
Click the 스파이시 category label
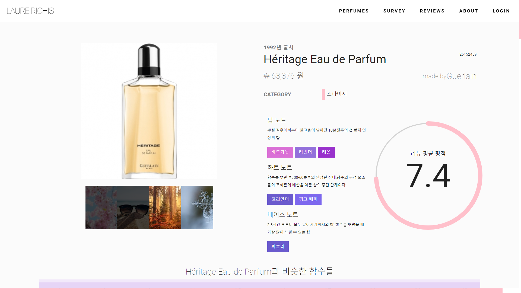click(x=336, y=94)
